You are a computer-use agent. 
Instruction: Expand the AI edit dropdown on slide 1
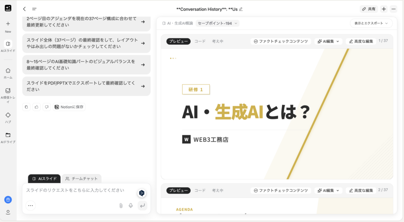point(328,41)
